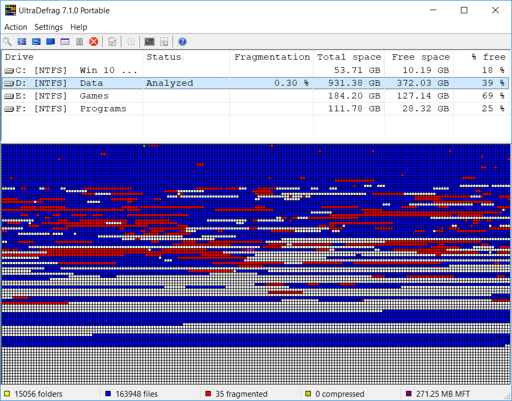512x401 pixels.
Task: Click the Fragmentation column header
Action: (271, 57)
